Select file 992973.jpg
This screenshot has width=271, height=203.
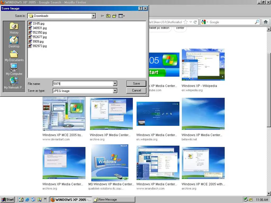click(38, 46)
